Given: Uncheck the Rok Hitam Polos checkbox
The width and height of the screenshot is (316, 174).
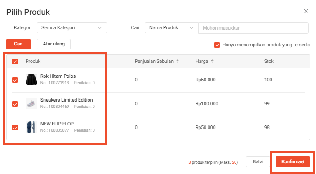Looking at the screenshot, I should [15, 80].
